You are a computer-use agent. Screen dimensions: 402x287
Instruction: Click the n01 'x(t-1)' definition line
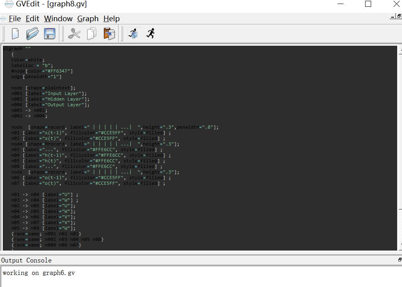pos(91,133)
